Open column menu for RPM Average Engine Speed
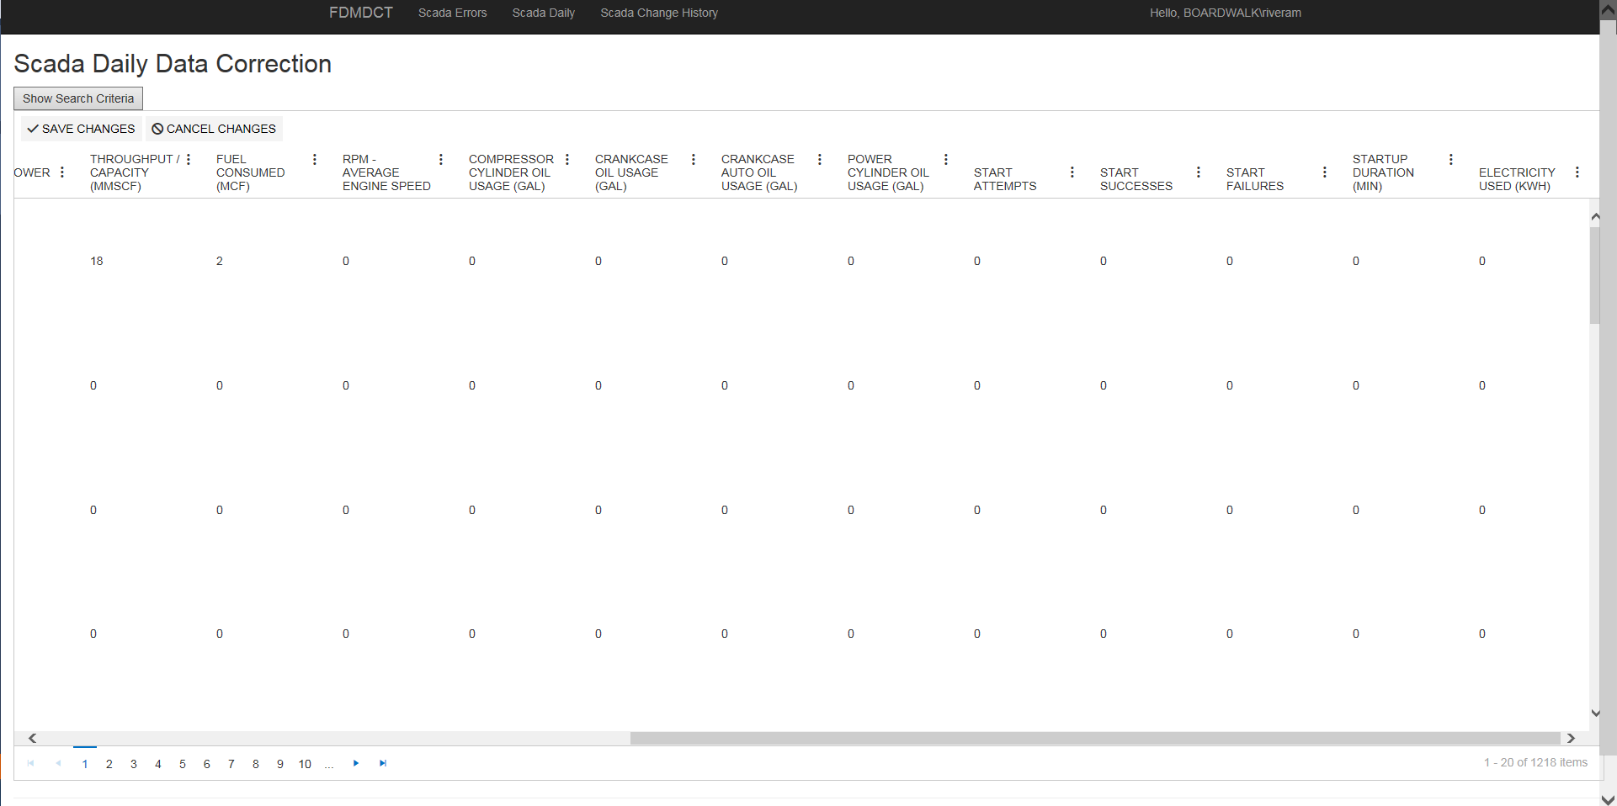The width and height of the screenshot is (1617, 806). click(441, 159)
